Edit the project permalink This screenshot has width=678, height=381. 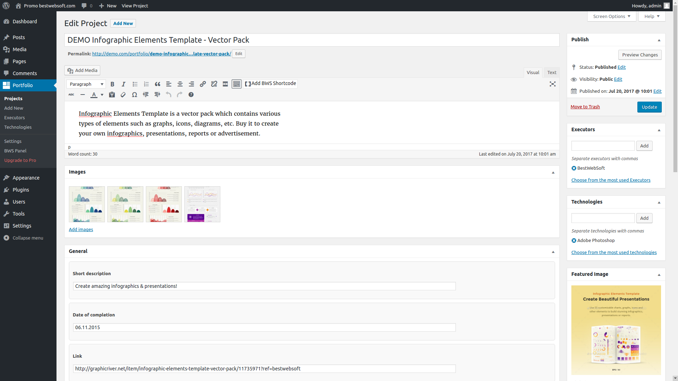(239, 54)
